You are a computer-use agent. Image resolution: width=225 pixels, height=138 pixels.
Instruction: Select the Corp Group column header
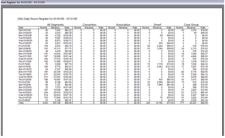[x=192, y=25]
